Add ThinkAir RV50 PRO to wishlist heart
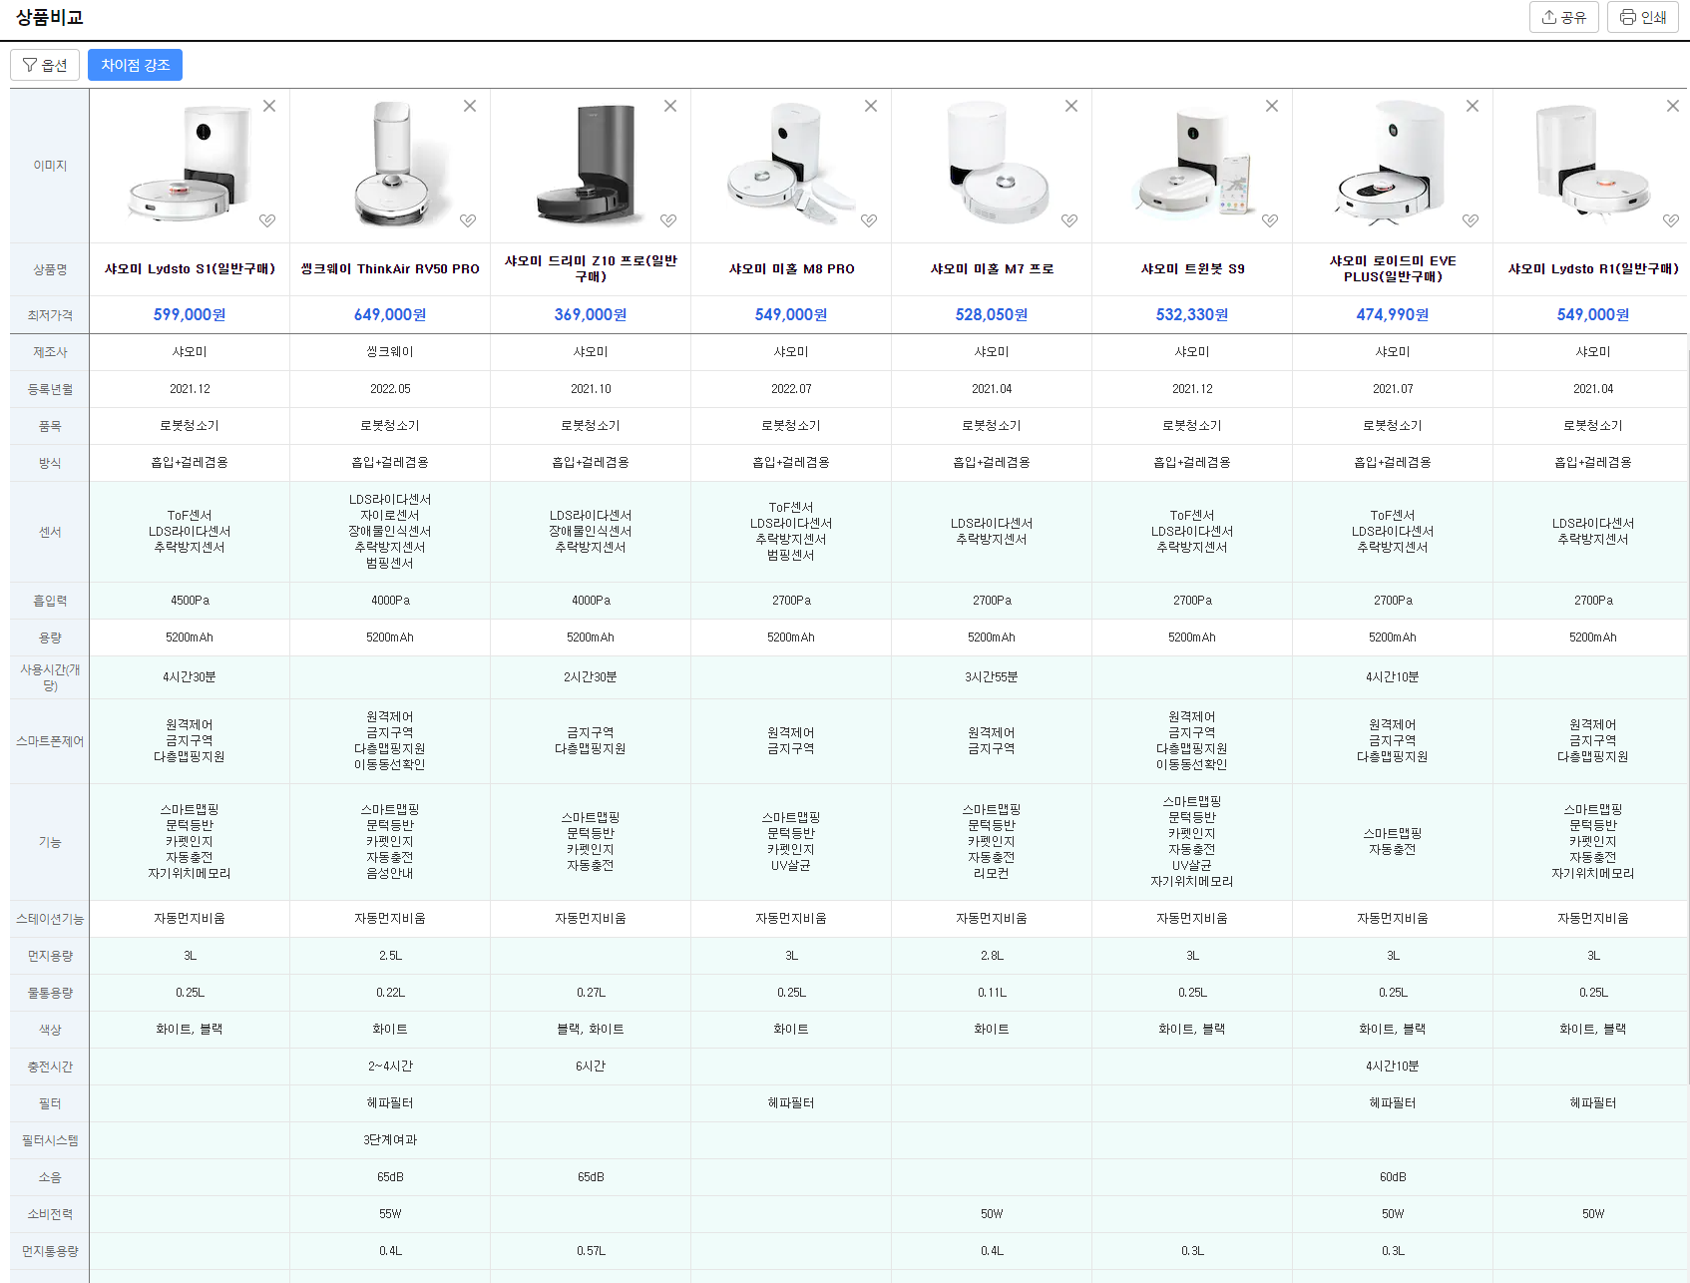 coord(468,220)
